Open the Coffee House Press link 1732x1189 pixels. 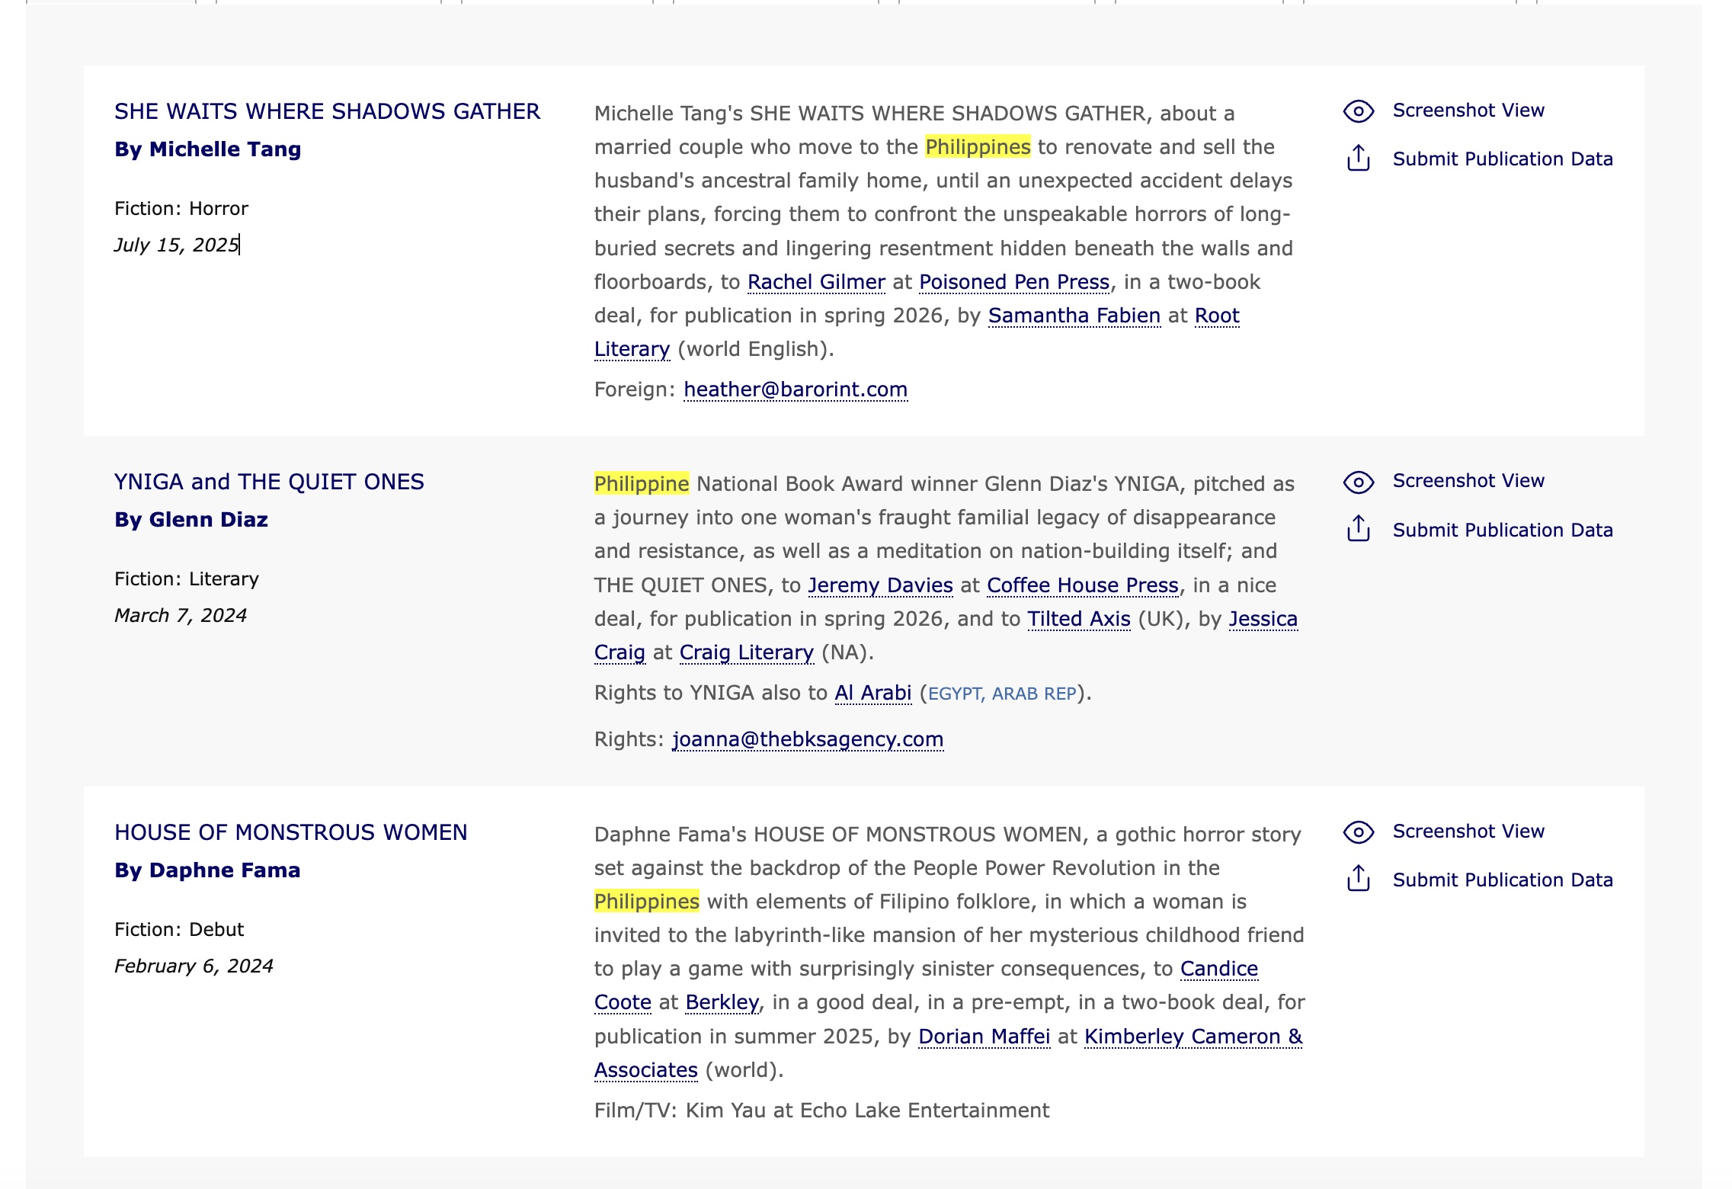pyautogui.click(x=1082, y=585)
